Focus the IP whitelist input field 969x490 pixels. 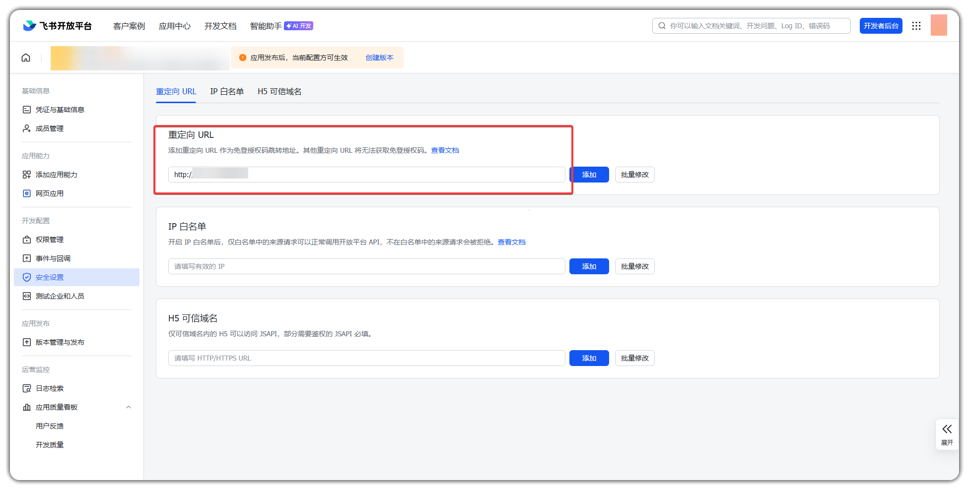366,266
